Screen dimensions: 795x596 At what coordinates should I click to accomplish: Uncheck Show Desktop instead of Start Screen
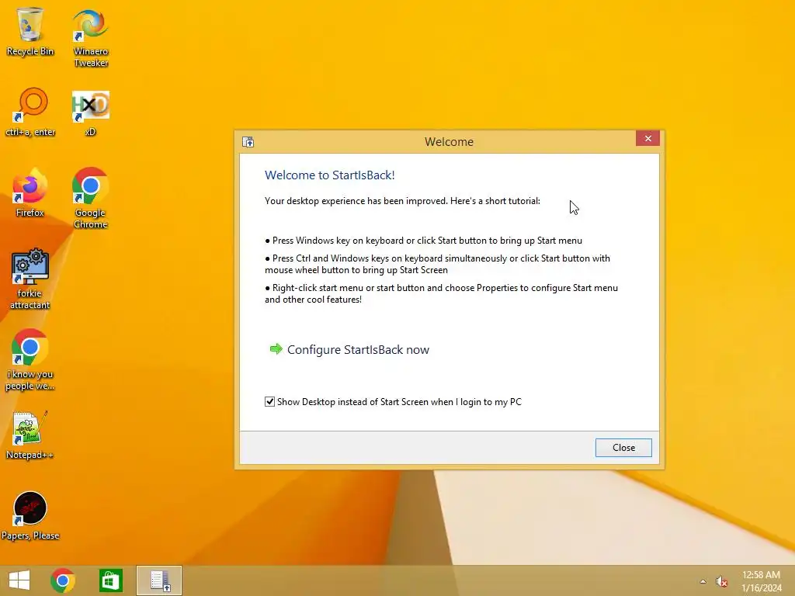click(269, 402)
